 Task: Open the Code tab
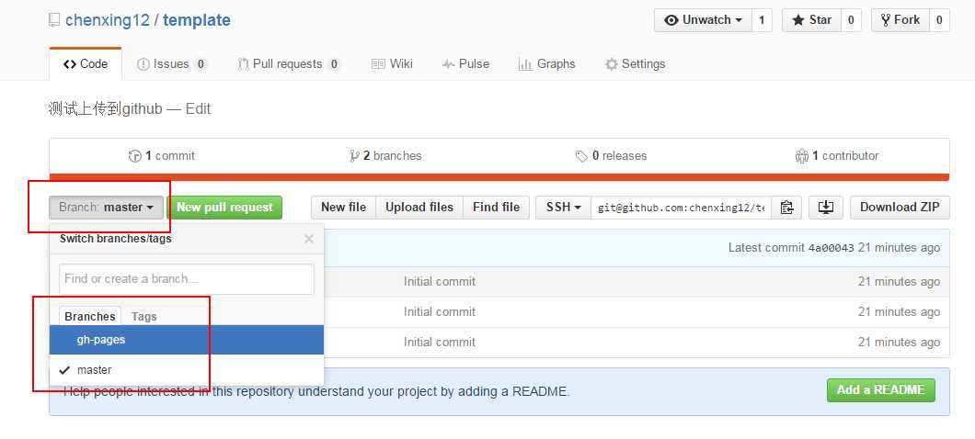[86, 64]
